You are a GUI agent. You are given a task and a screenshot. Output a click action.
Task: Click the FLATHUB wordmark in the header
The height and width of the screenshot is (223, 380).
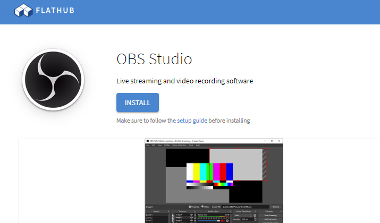point(55,11)
